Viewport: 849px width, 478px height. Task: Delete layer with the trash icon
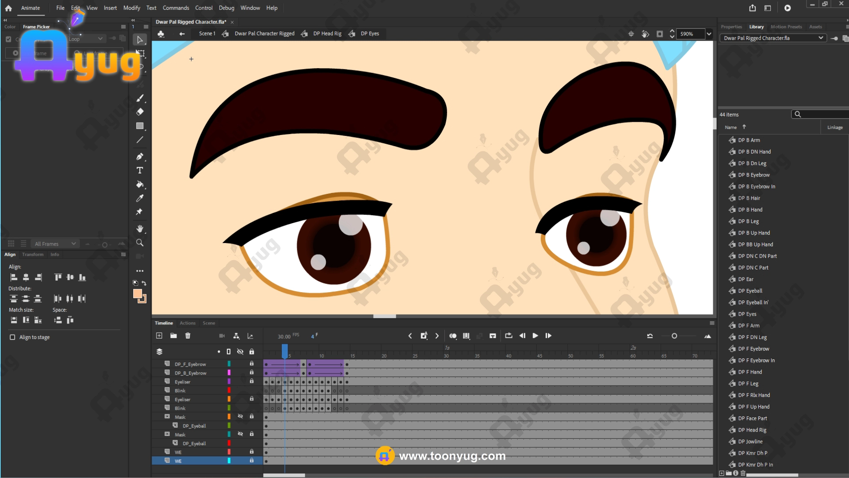click(188, 336)
